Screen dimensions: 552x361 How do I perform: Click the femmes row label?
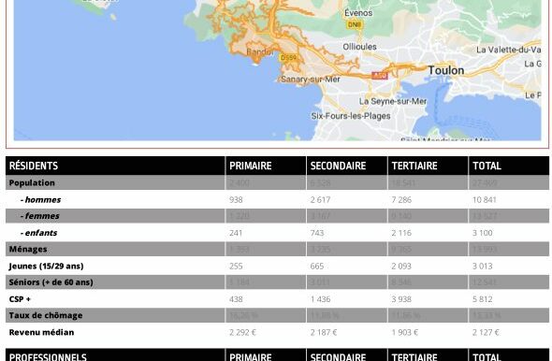[x=40, y=216]
